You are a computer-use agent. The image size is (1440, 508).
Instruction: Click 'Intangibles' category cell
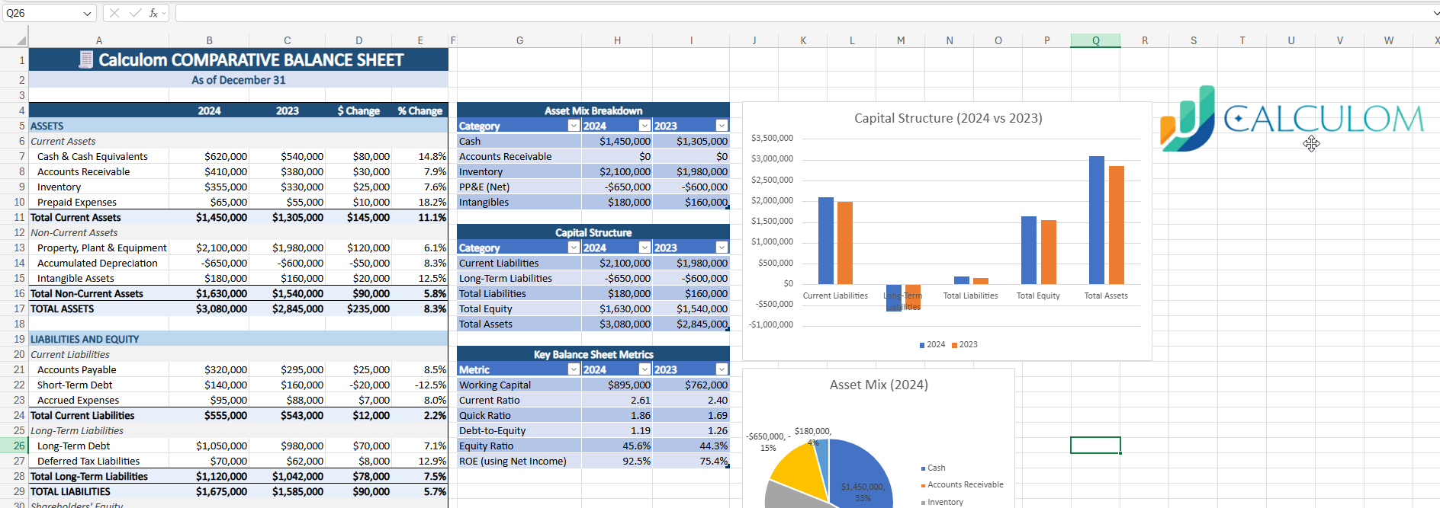[x=519, y=202]
